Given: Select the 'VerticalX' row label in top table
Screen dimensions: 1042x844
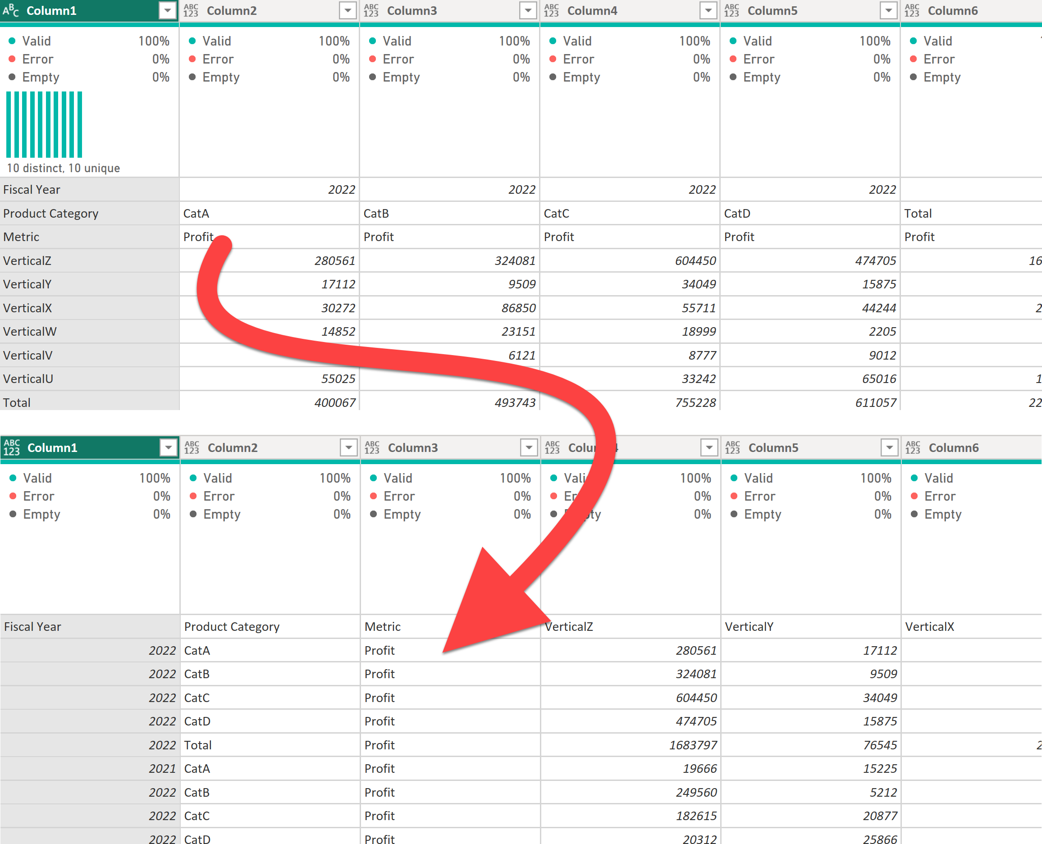Looking at the screenshot, I should pyautogui.click(x=90, y=308).
